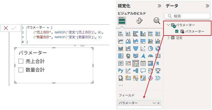Screen dimensions: 212x110
Task: Switch to the Analytics tab
Action: 157,21
